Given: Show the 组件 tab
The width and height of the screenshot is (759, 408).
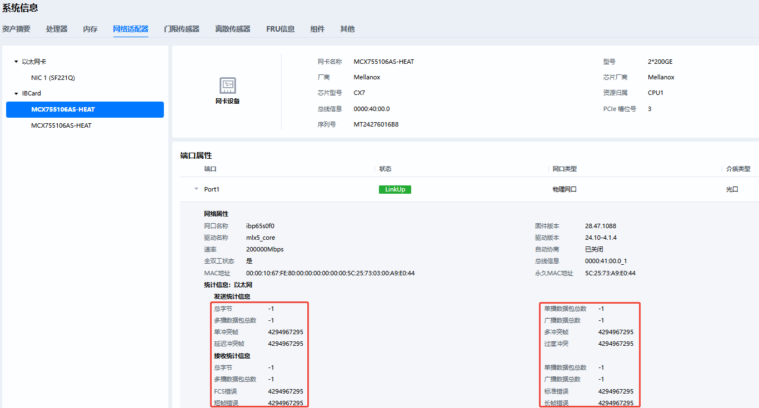Looking at the screenshot, I should (x=317, y=29).
